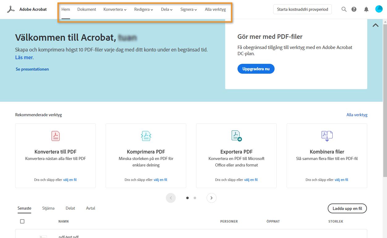This screenshot has width=387, height=238.
Task: Click the Exportera PDF card icon
Action: [x=237, y=136]
